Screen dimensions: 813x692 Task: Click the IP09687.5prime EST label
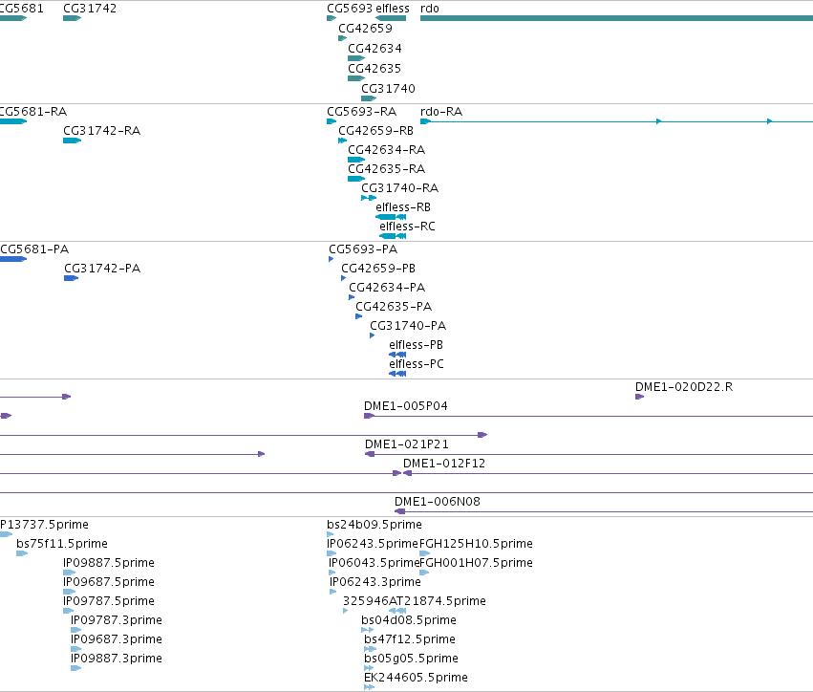[x=109, y=582]
